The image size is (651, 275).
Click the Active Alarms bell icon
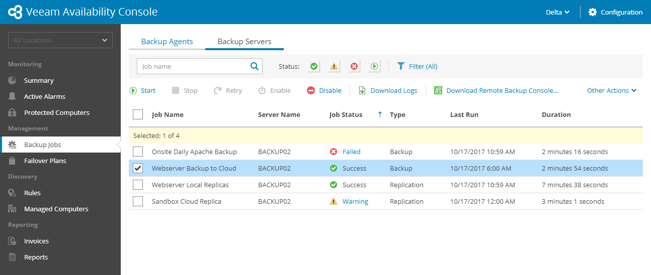point(12,96)
